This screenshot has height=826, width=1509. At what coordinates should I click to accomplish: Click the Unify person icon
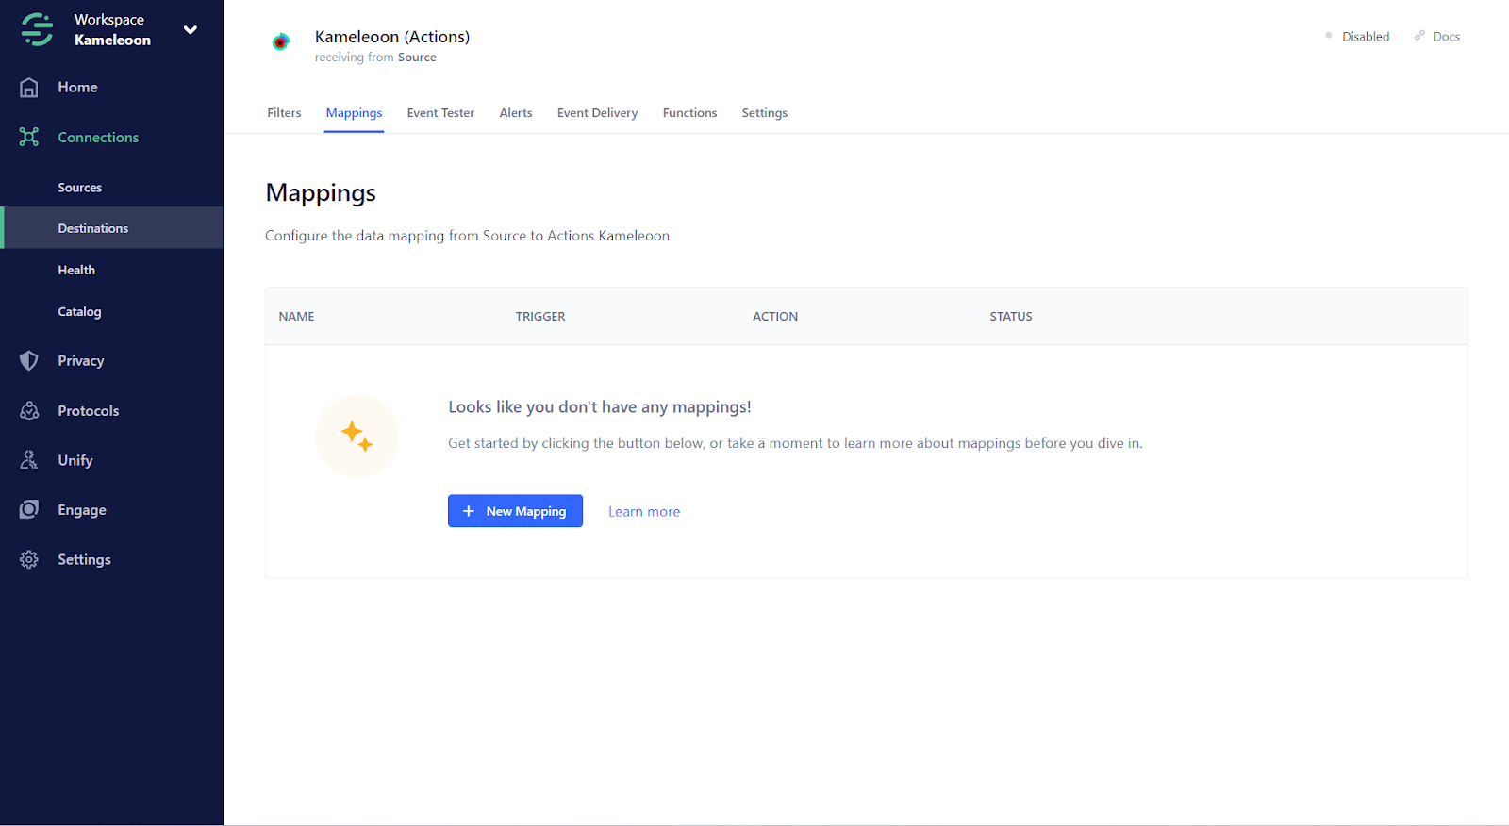pos(29,460)
